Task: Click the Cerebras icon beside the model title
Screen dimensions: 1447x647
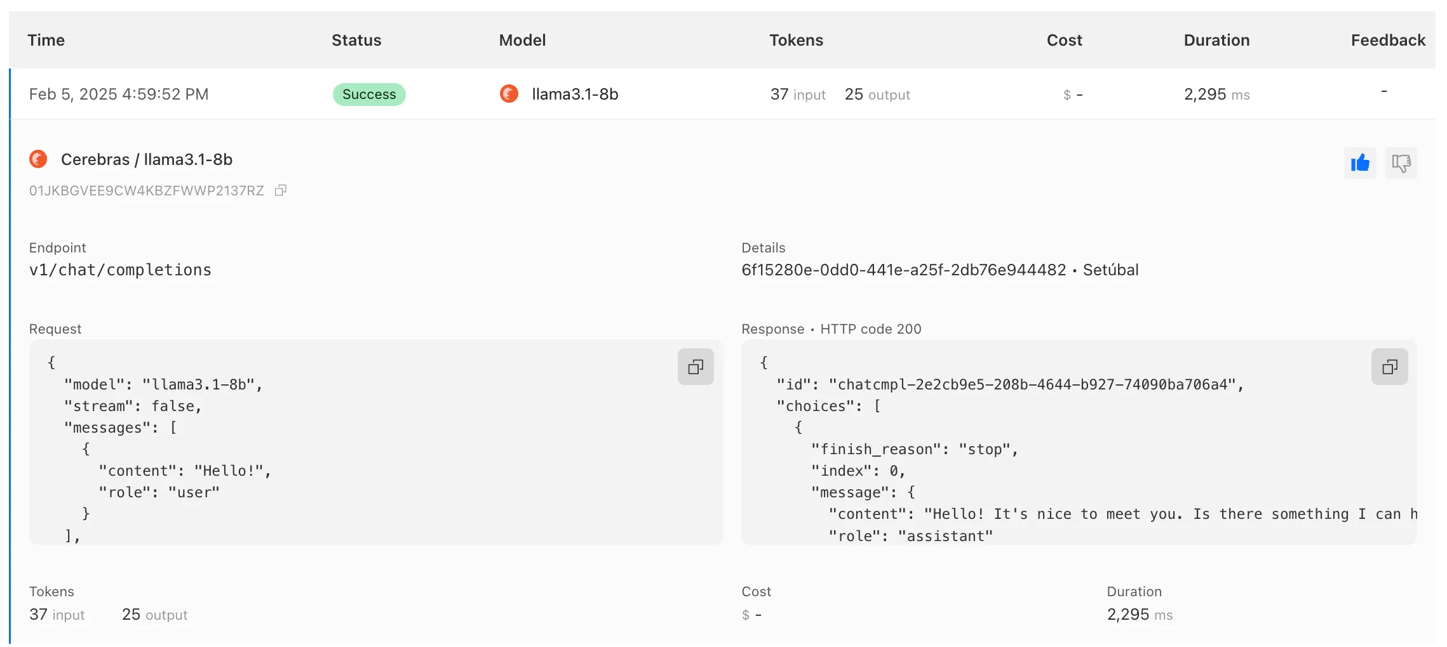Action: pos(38,159)
